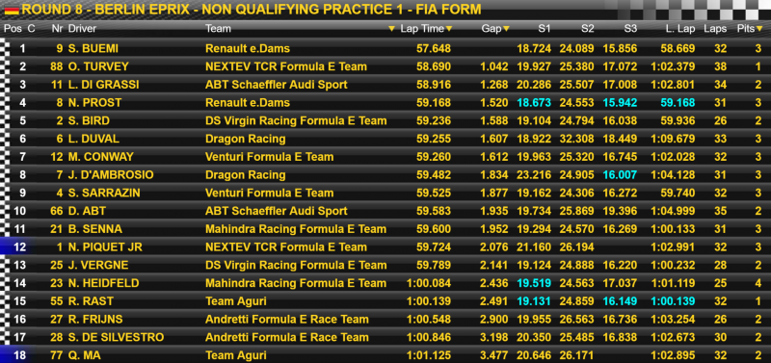This screenshot has height=363, width=771.
Task: Click cyan 59.168 last lap time
Action: pos(680,103)
